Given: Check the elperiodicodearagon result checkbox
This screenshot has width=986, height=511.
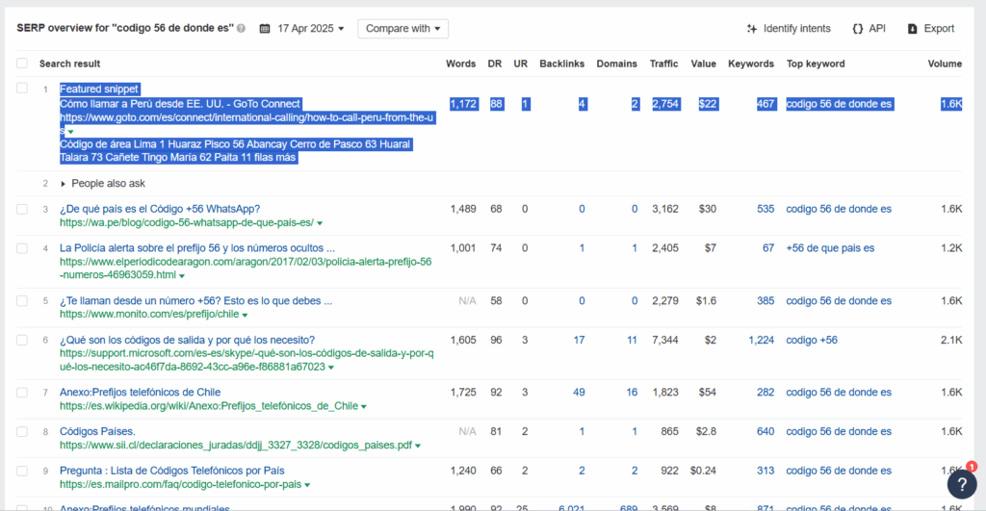Looking at the screenshot, I should click(22, 248).
